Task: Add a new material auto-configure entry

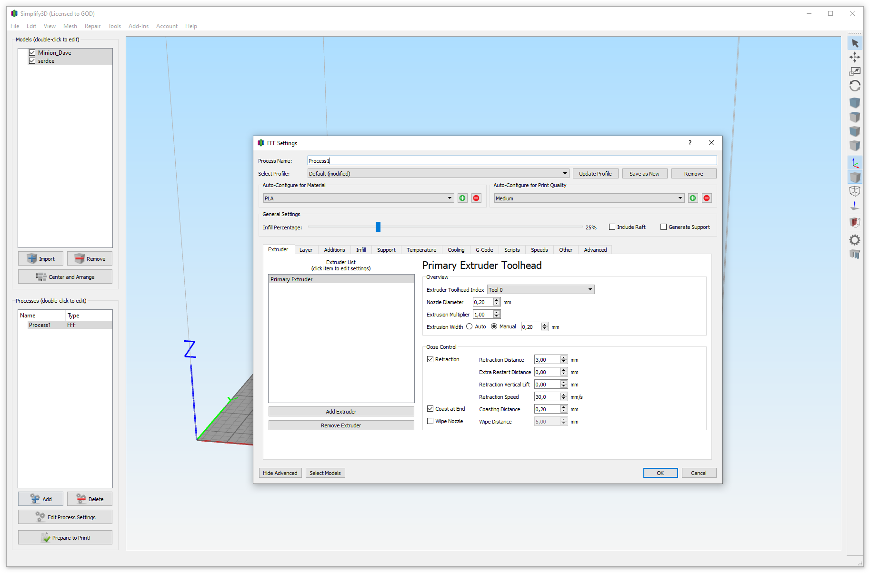Action: click(x=462, y=198)
